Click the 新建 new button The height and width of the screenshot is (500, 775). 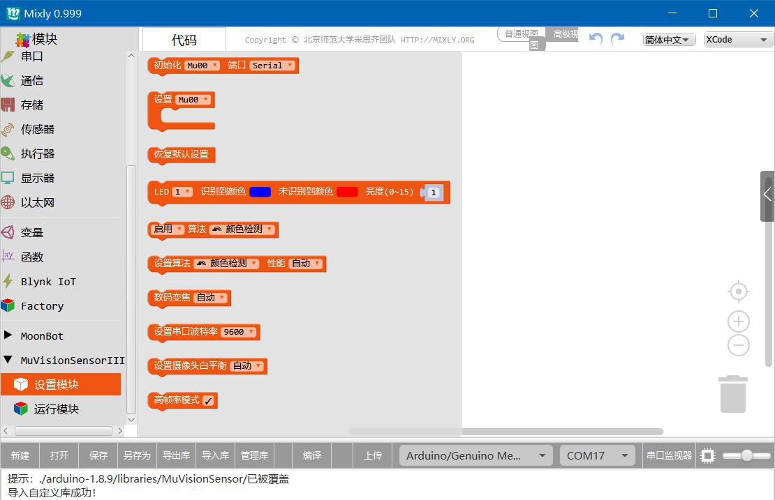coord(20,455)
